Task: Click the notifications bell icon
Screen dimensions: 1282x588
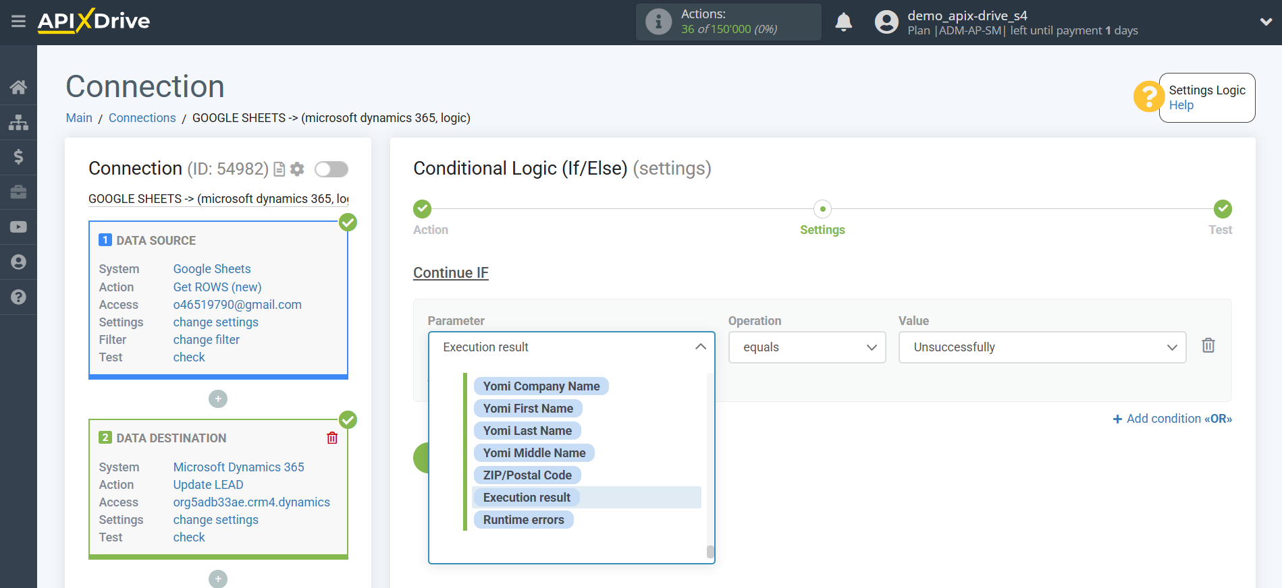Action: click(x=843, y=22)
